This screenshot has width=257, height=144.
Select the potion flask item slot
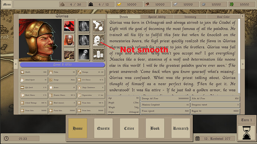[x=84, y=54]
